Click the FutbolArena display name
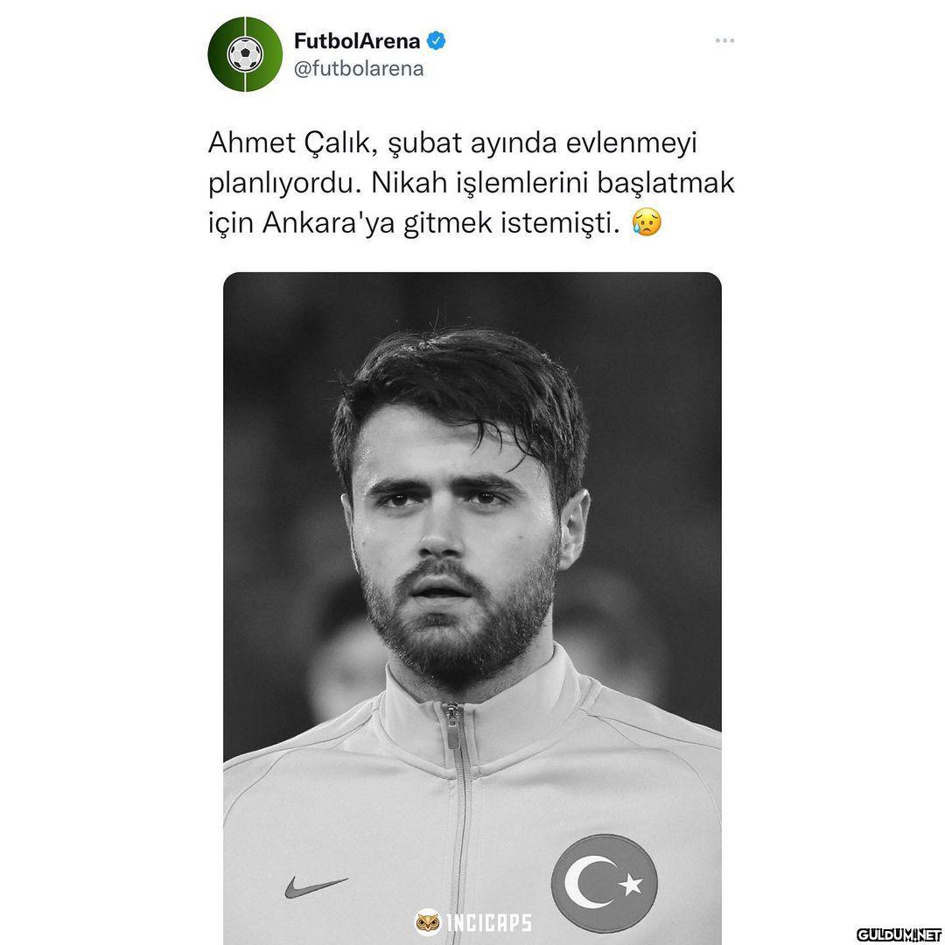The image size is (945, 945). [x=357, y=41]
